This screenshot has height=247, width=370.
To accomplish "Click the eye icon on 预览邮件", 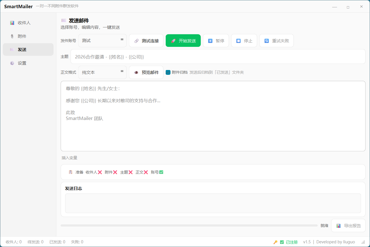I will pos(136,73).
